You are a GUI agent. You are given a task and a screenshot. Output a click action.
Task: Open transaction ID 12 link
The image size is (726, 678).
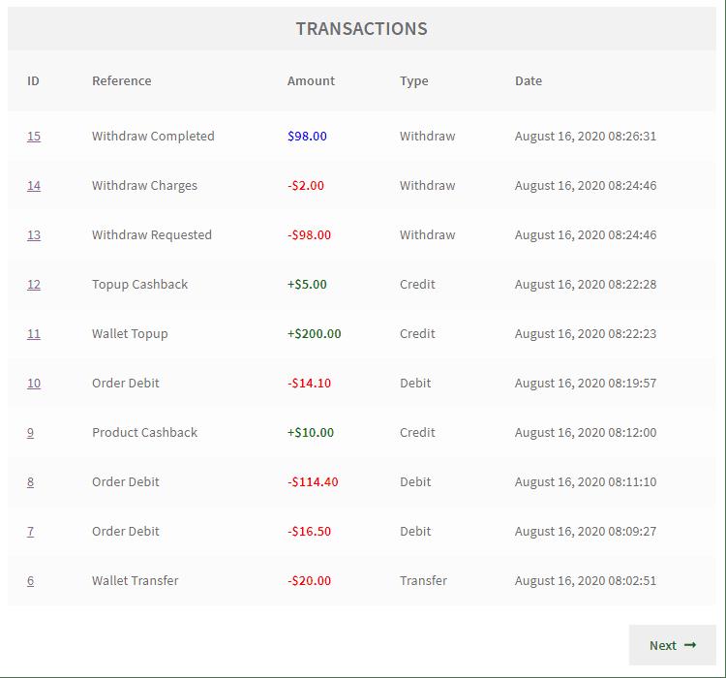(34, 285)
